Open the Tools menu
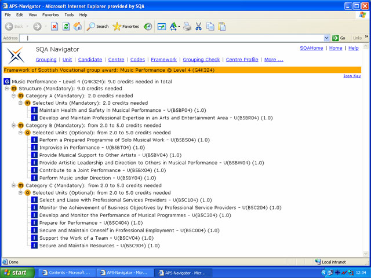 tap(69, 15)
